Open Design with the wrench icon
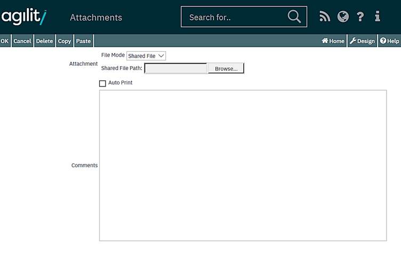This screenshot has width=401, height=259. (363, 41)
